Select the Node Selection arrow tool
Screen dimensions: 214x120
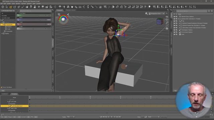pyautogui.click(x=7, y=7)
